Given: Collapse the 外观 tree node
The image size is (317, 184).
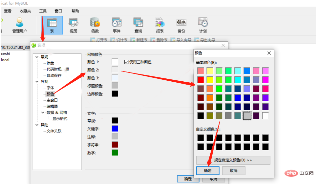Looking at the screenshot, I should coord(37,82).
